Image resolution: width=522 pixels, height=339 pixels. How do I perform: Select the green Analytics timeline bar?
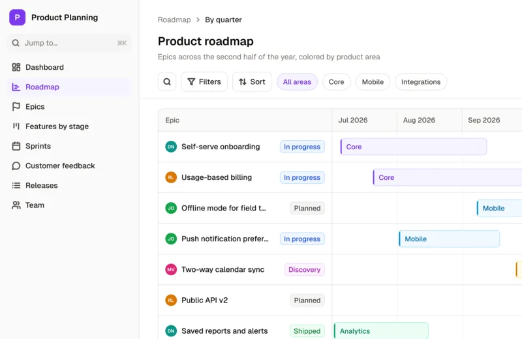(381, 331)
